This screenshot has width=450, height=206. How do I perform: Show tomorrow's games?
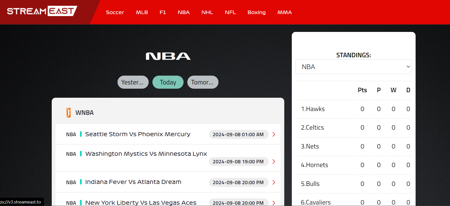pos(203,82)
